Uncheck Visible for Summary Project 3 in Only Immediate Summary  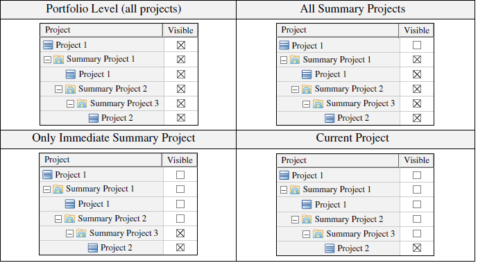pos(180,233)
